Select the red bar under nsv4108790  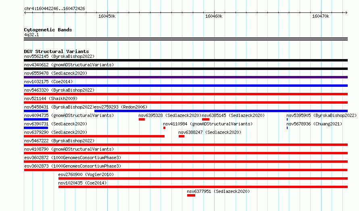click(x=186, y=153)
